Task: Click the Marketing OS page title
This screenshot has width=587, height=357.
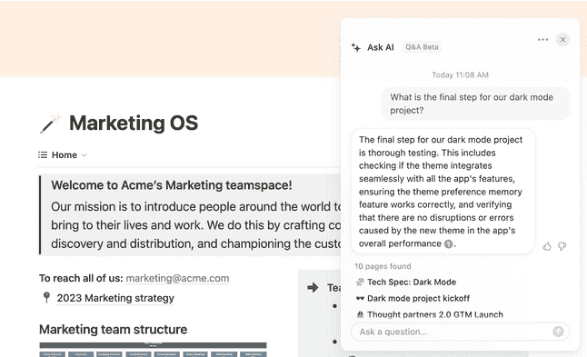Action: 134,124
